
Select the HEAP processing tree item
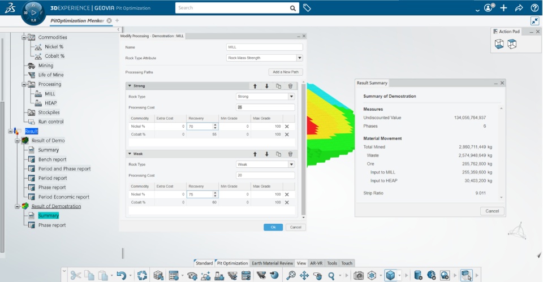tap(50, 103)
